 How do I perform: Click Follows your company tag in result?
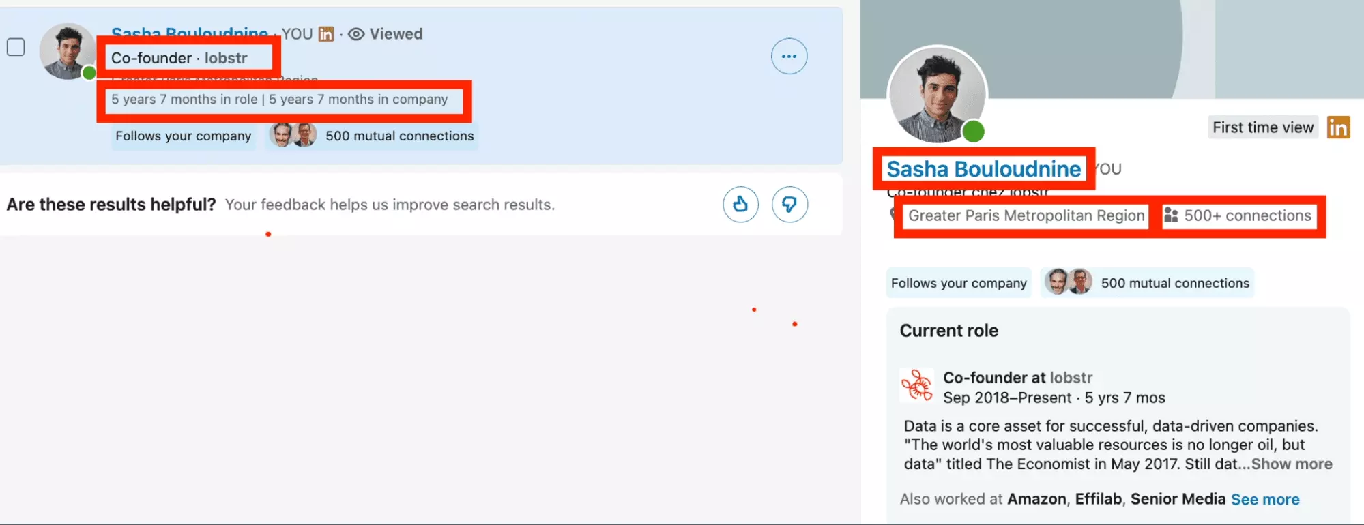click(x=184, y=136)
